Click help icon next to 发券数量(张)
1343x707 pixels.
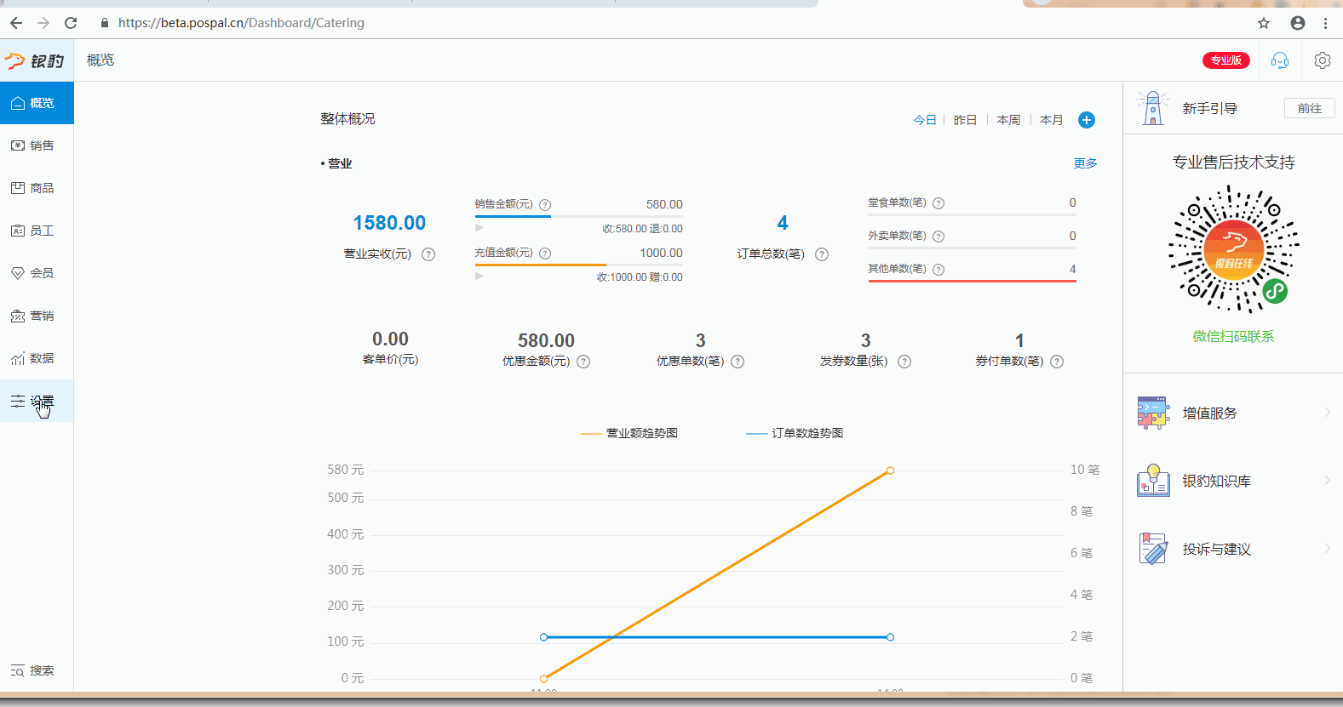(904, 362)
